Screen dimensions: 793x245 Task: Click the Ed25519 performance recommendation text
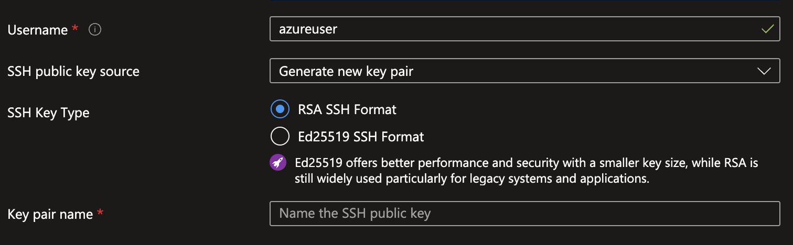point(526,171)
